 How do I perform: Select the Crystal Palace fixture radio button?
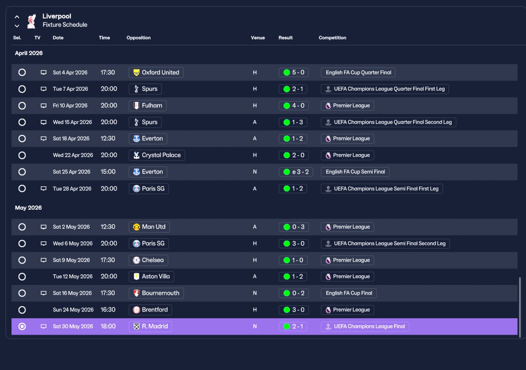click(x=22, y=155)
